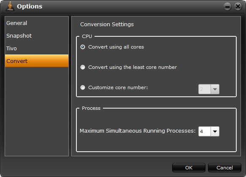This screenshot has width=246, height=177.
Task: Click the core number field showing 2
Action: point(204,89)
